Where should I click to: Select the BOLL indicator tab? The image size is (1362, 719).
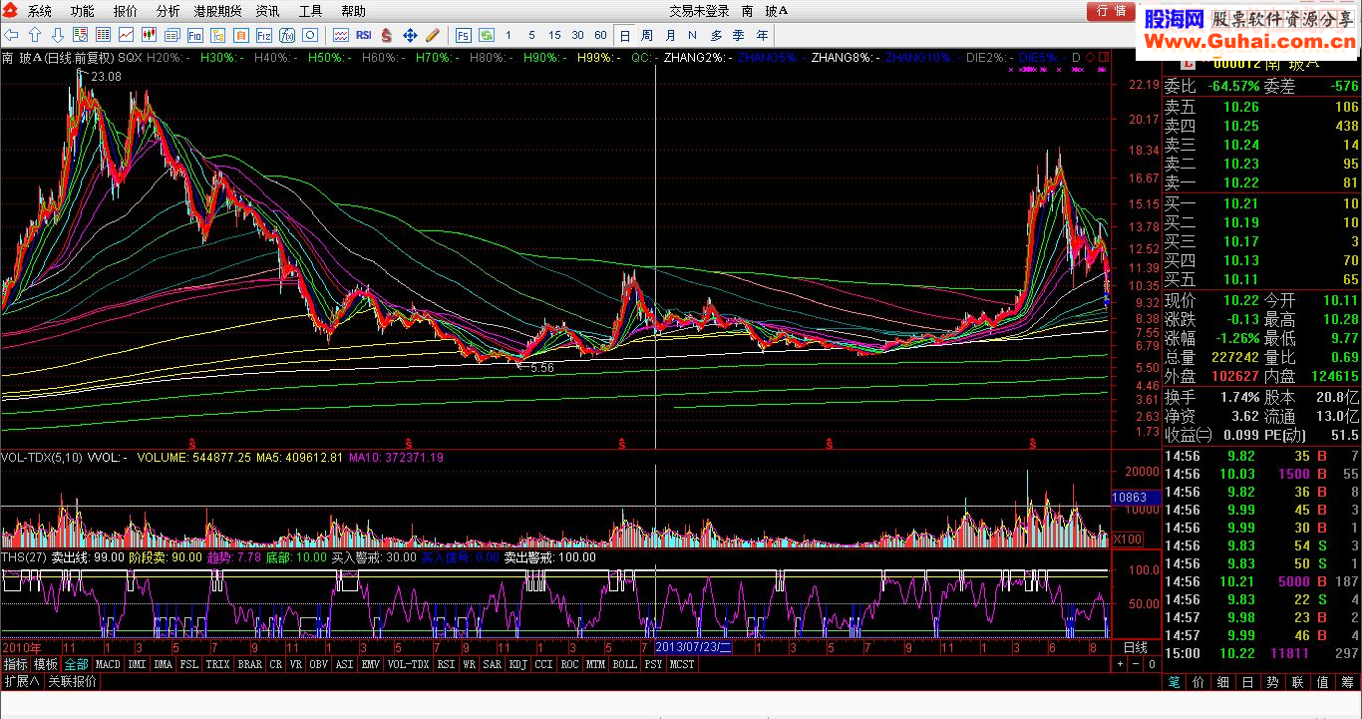(x=624, y=664)
